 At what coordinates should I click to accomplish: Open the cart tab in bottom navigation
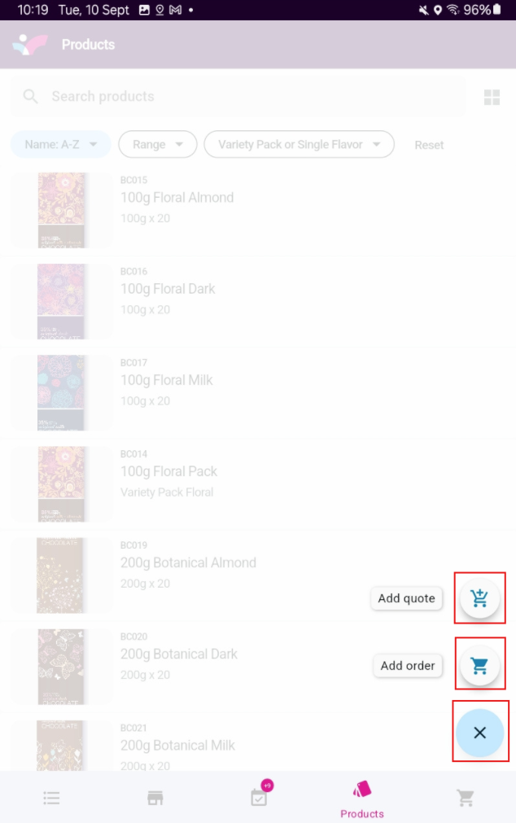tap(466, 798)
